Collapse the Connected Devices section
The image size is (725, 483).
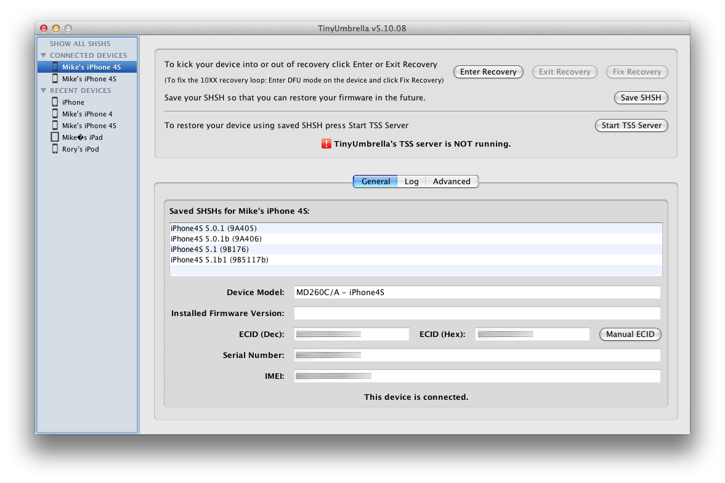[44, 55]
